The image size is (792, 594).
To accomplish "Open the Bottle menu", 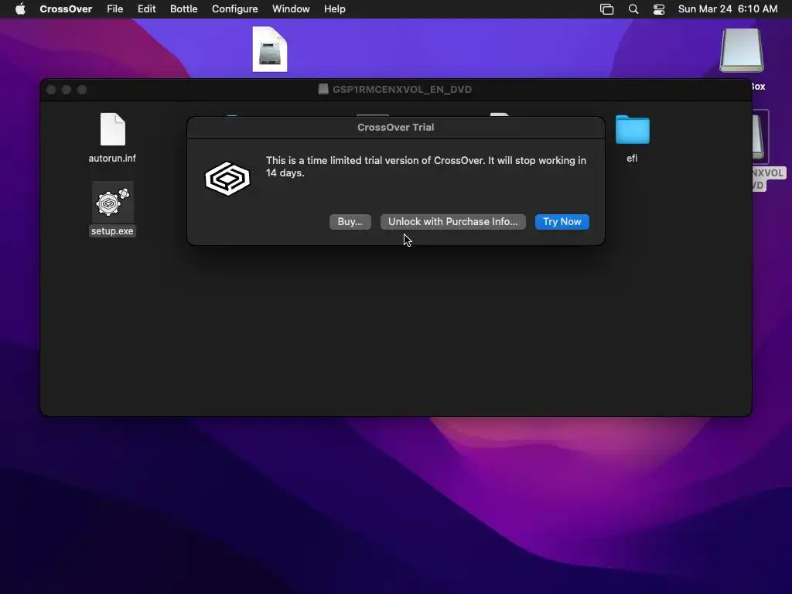I will click(x=183, y=9).
